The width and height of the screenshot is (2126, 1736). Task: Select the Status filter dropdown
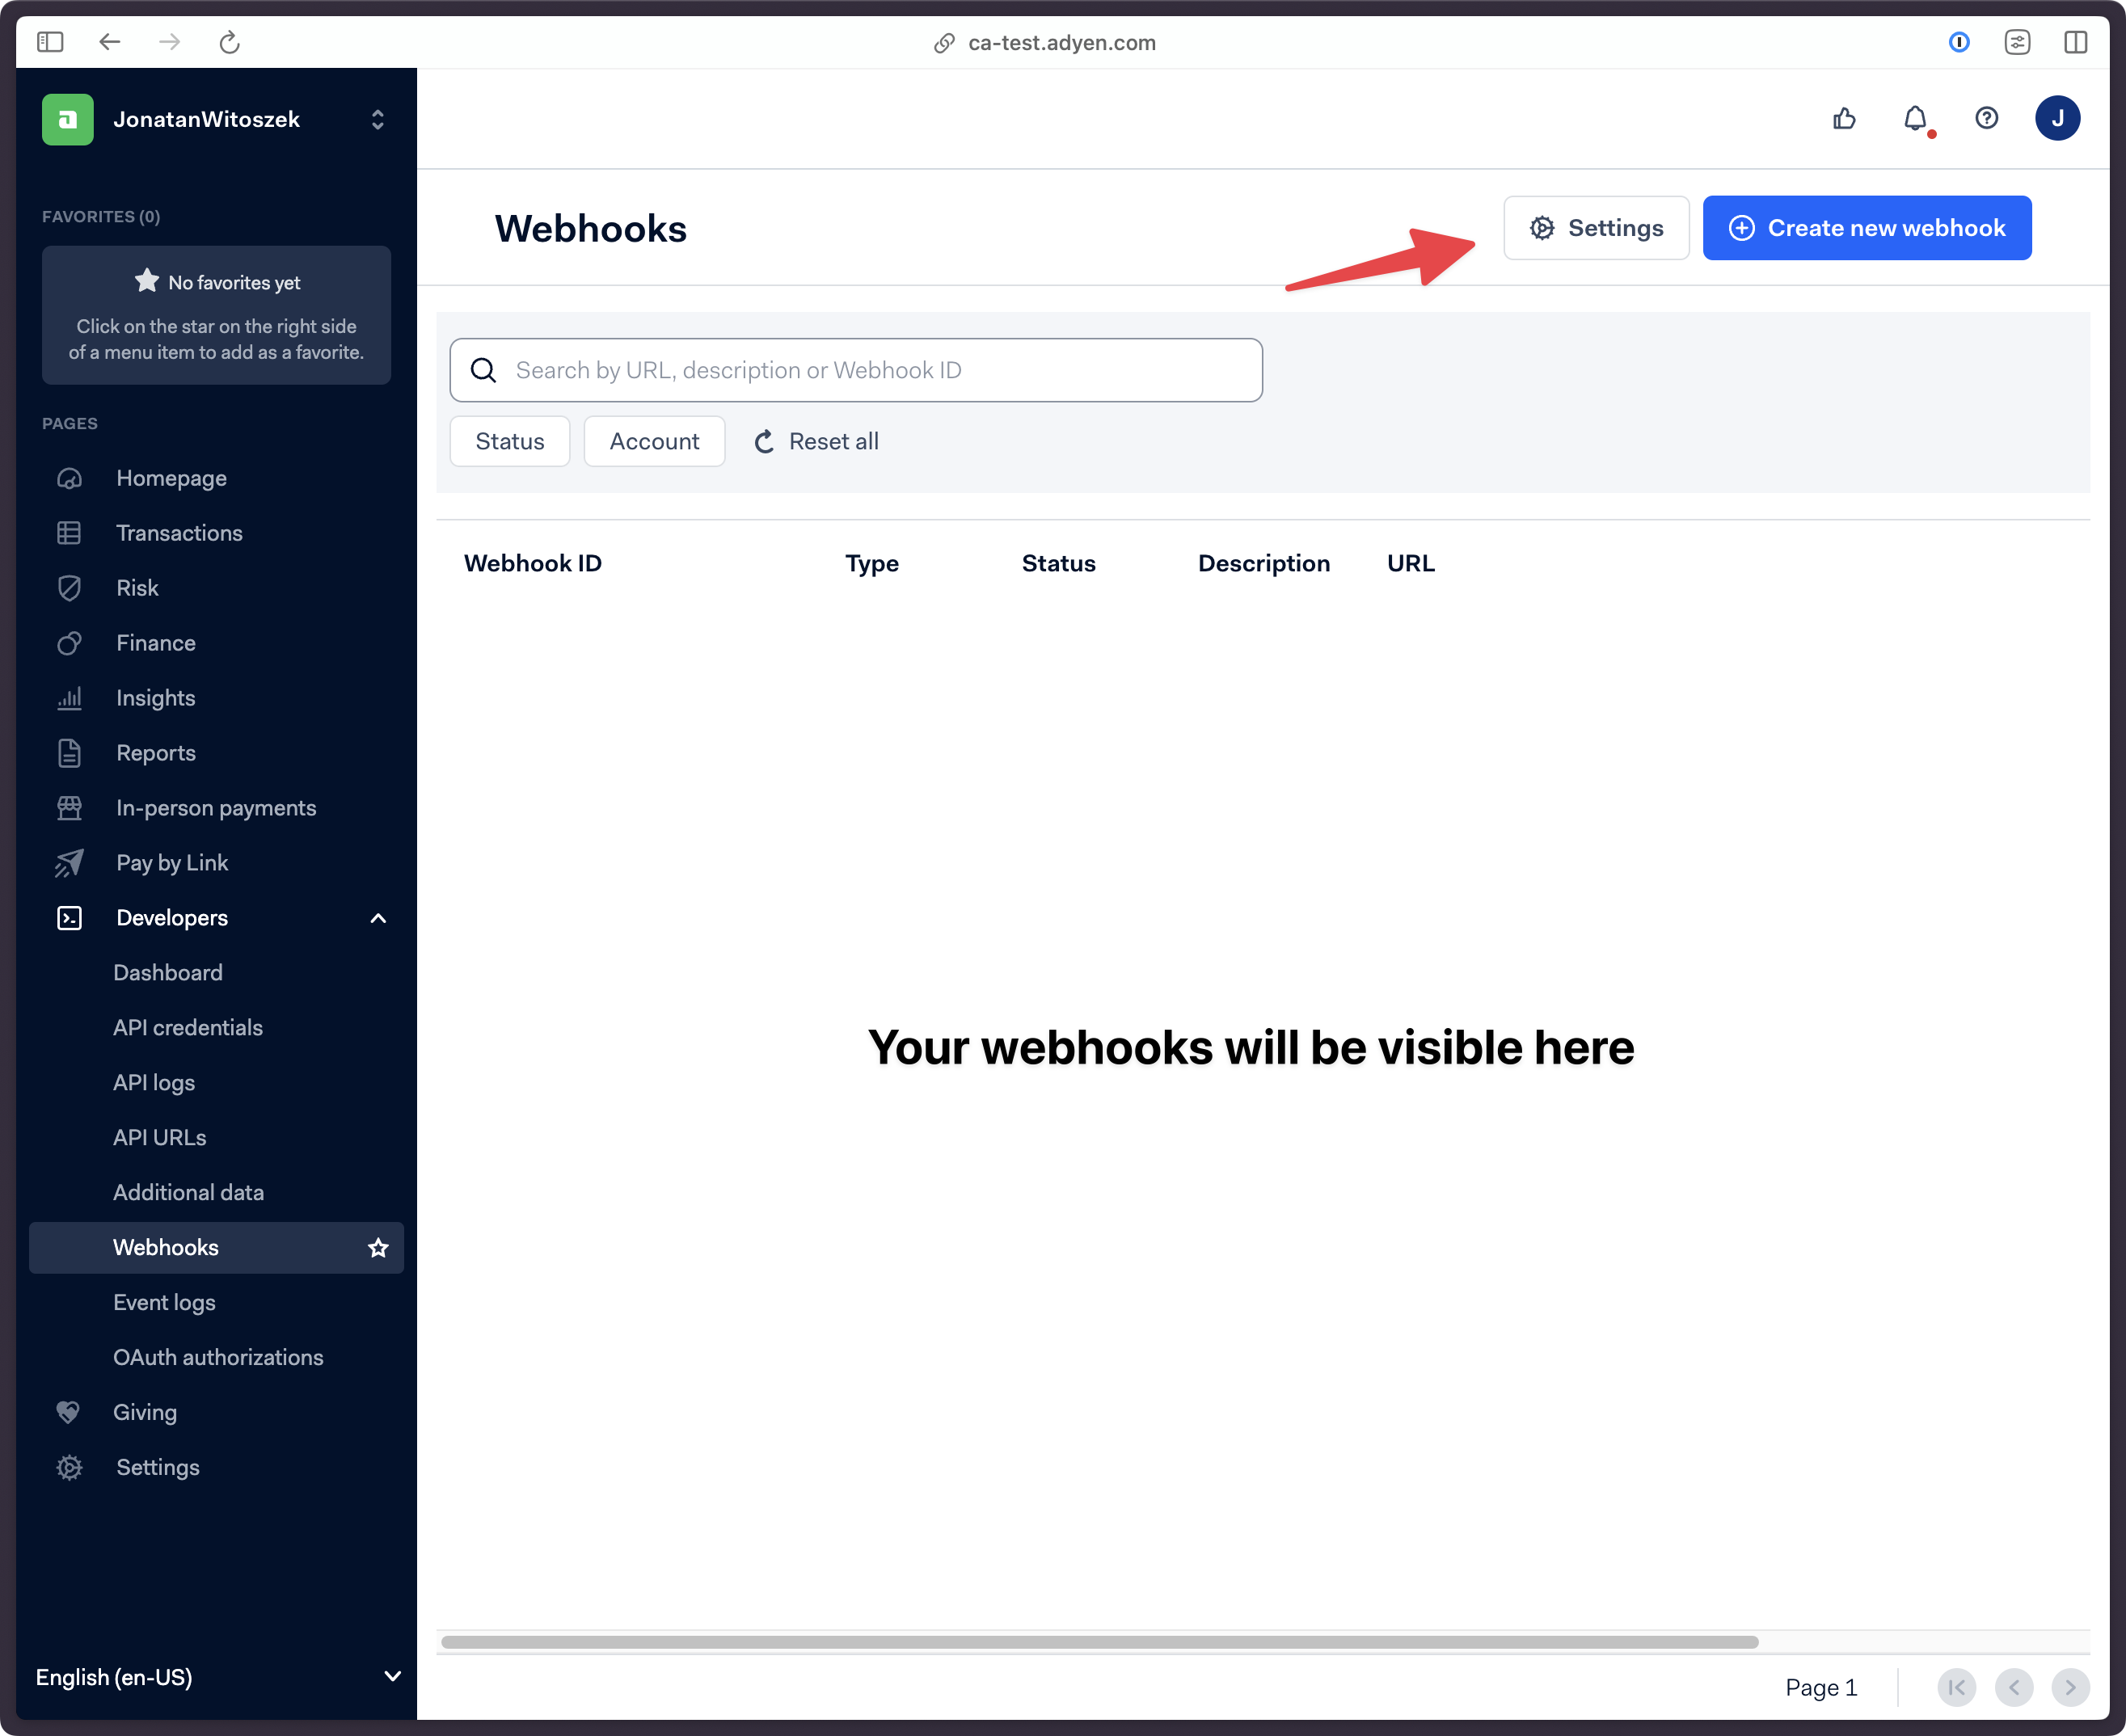(x=512, y=441)
